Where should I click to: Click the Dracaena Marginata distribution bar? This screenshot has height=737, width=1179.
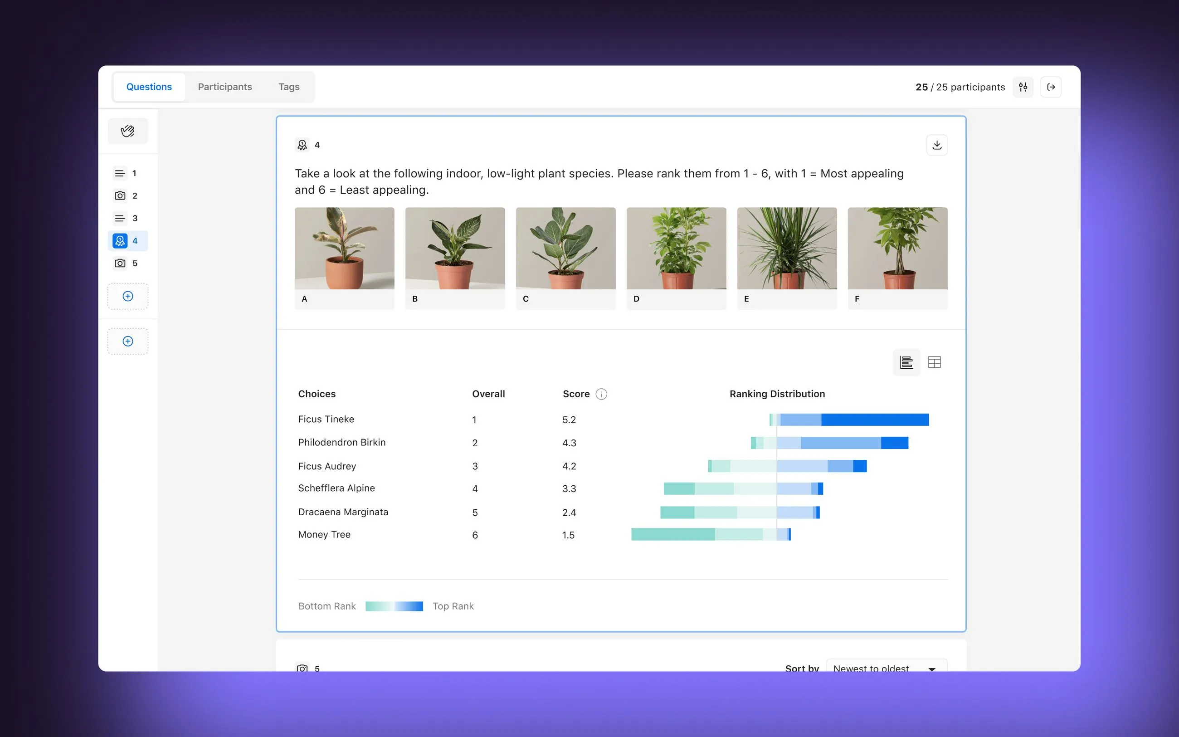[740, 512]
